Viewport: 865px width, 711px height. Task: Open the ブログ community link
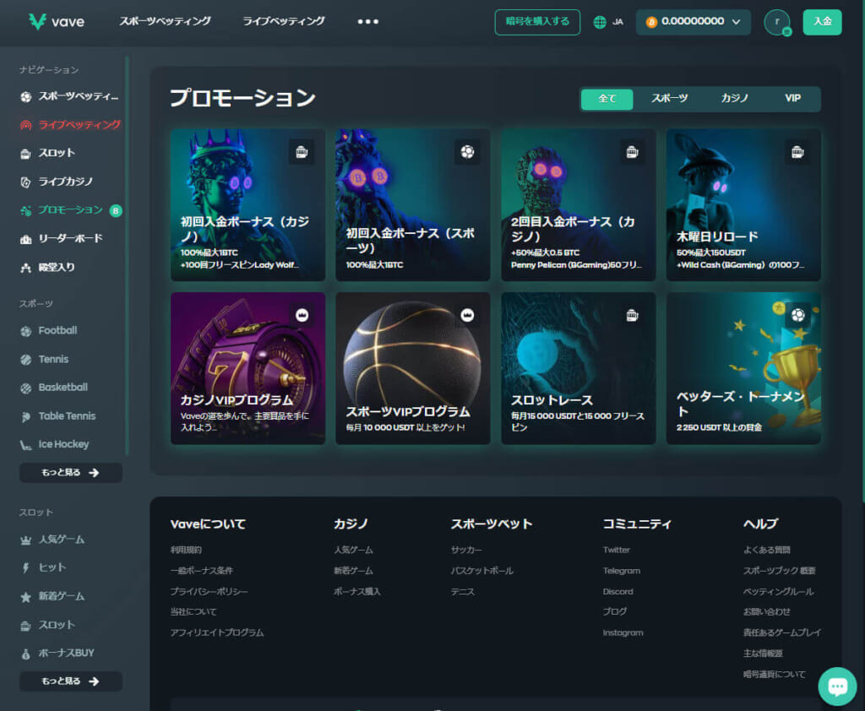point(615,611)
